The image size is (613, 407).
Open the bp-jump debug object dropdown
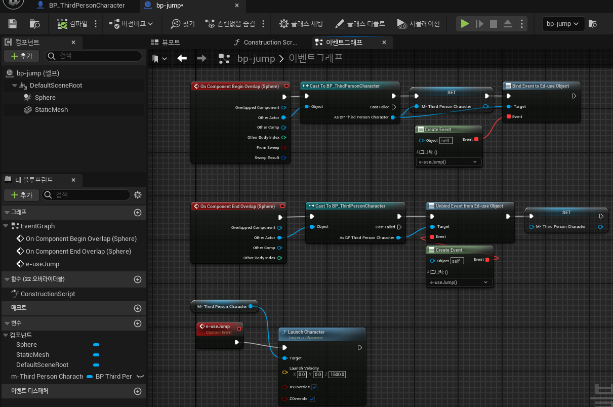point(563,24)
